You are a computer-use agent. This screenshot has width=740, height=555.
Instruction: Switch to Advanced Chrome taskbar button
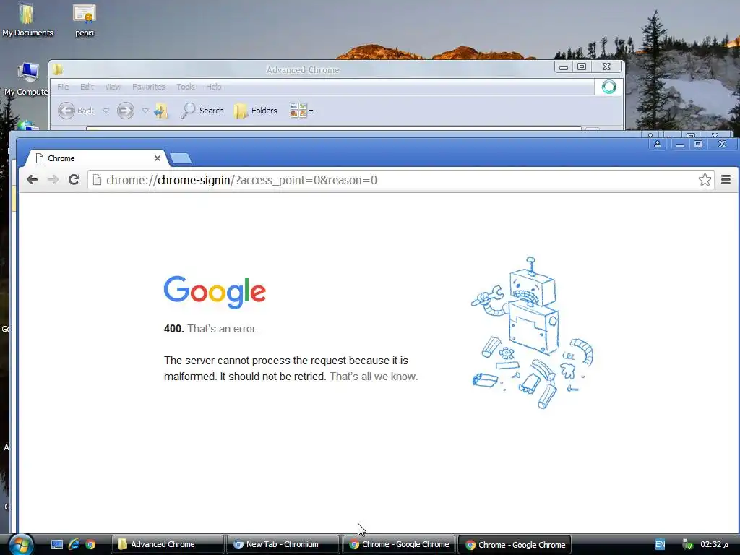167,545
